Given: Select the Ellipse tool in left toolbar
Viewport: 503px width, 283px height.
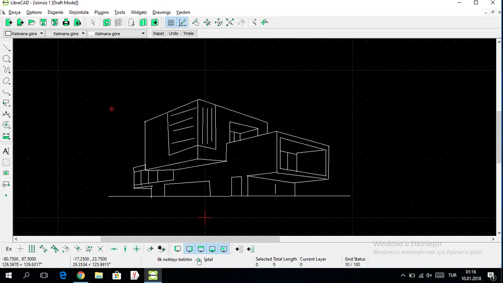Looking at the screenshot, I should (6, 81).
